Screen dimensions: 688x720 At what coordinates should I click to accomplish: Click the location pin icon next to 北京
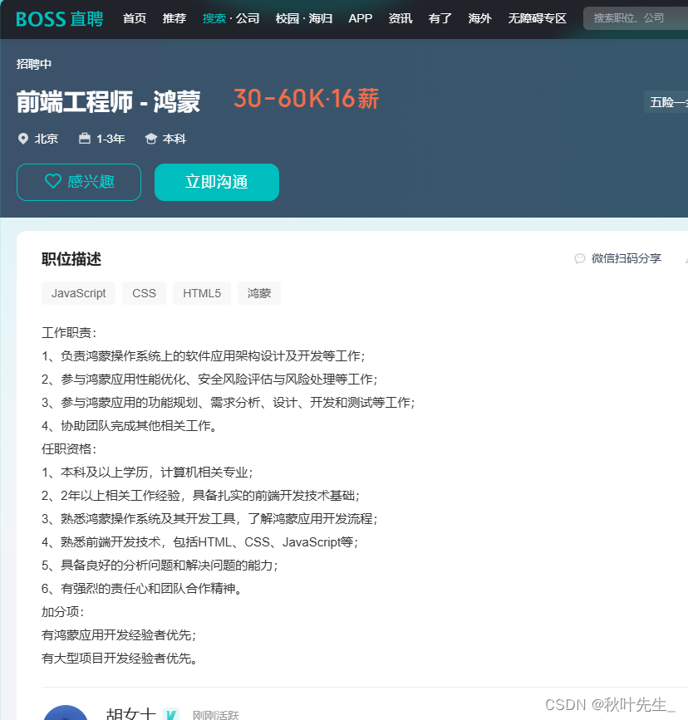click(23, 139)
